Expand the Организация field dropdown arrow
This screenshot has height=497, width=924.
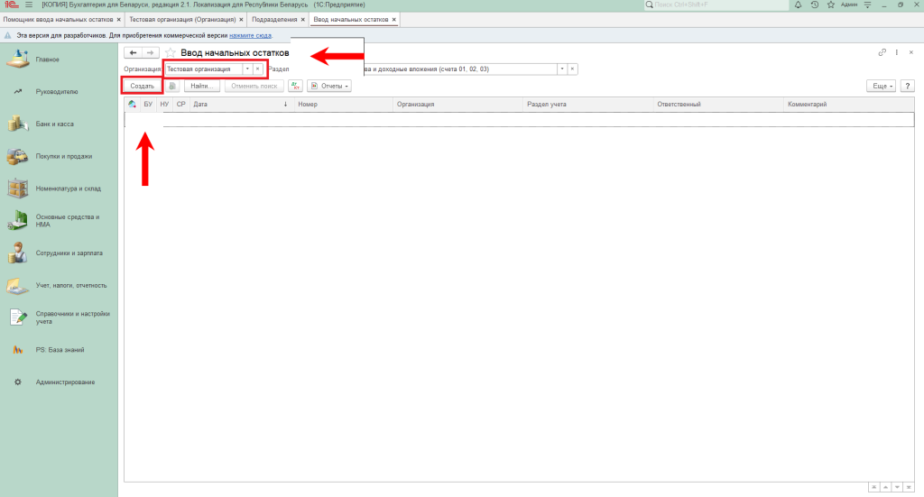click(x=247, y=69)
